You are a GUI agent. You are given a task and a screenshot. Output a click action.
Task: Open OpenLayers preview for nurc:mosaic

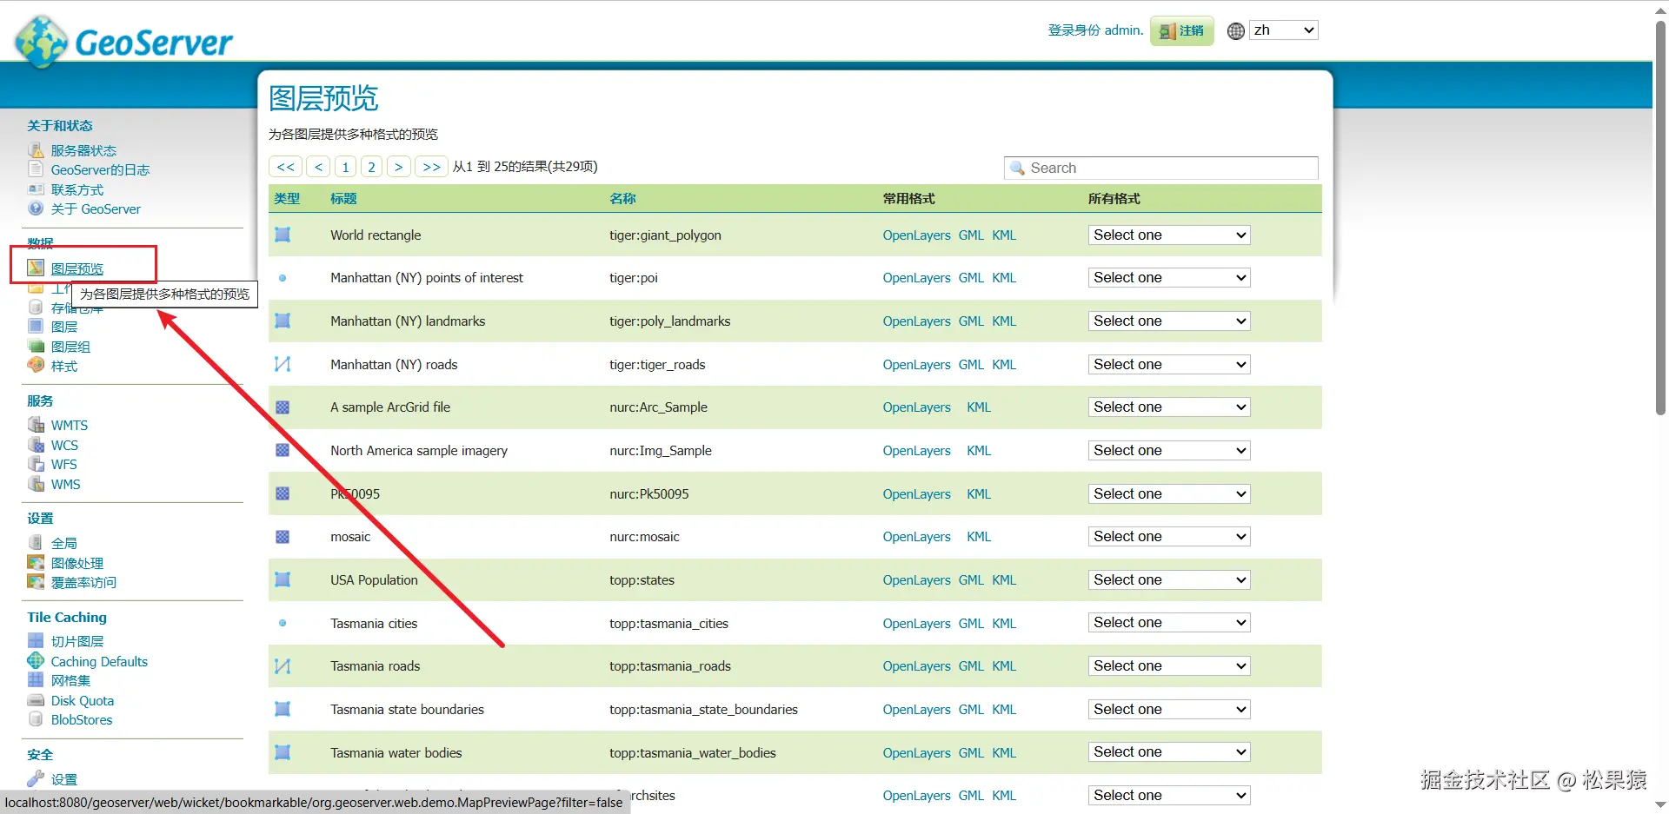[x=916, y=537]
